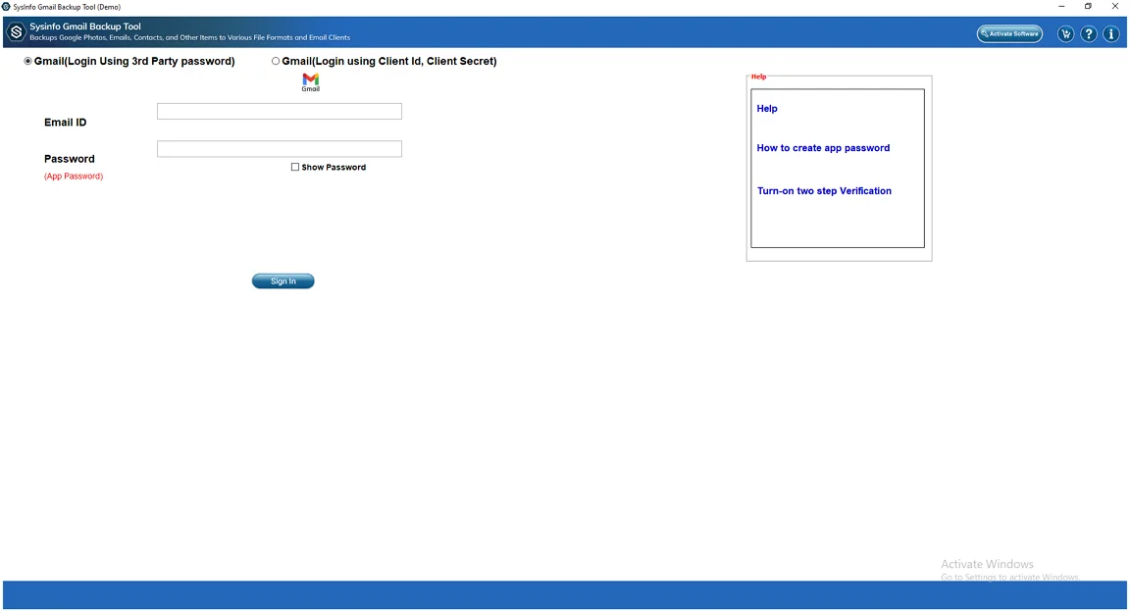The image size is (1130, 611).
Task: Select Gmail login using 3rd party password
Action: [28, 61]
